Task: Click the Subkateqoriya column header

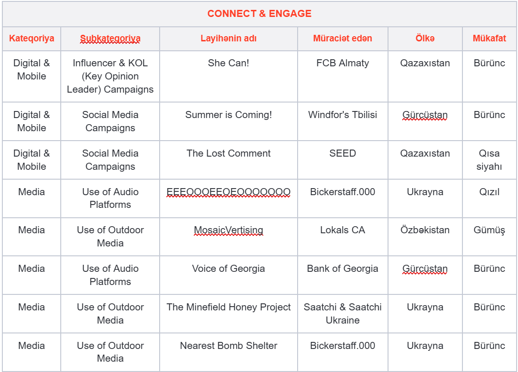Action: point(110,38)
